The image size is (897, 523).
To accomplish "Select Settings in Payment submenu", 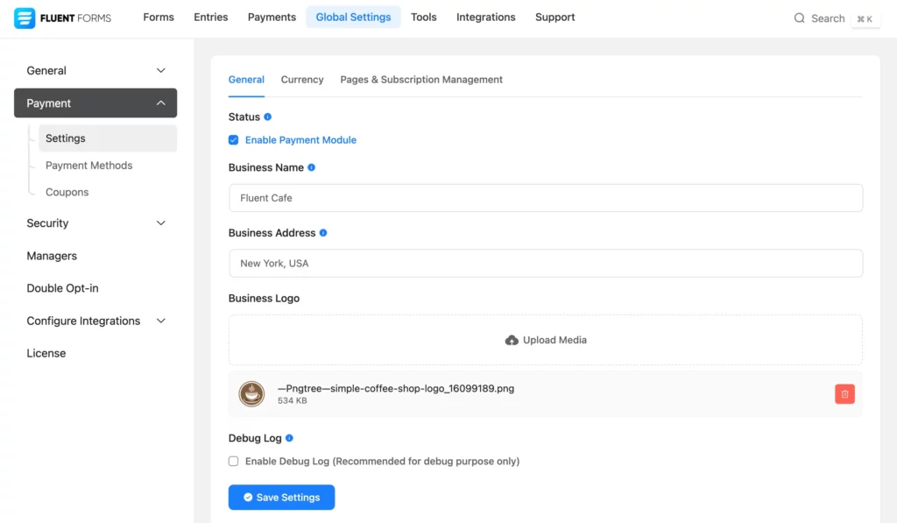I will [x=108, y=138].
